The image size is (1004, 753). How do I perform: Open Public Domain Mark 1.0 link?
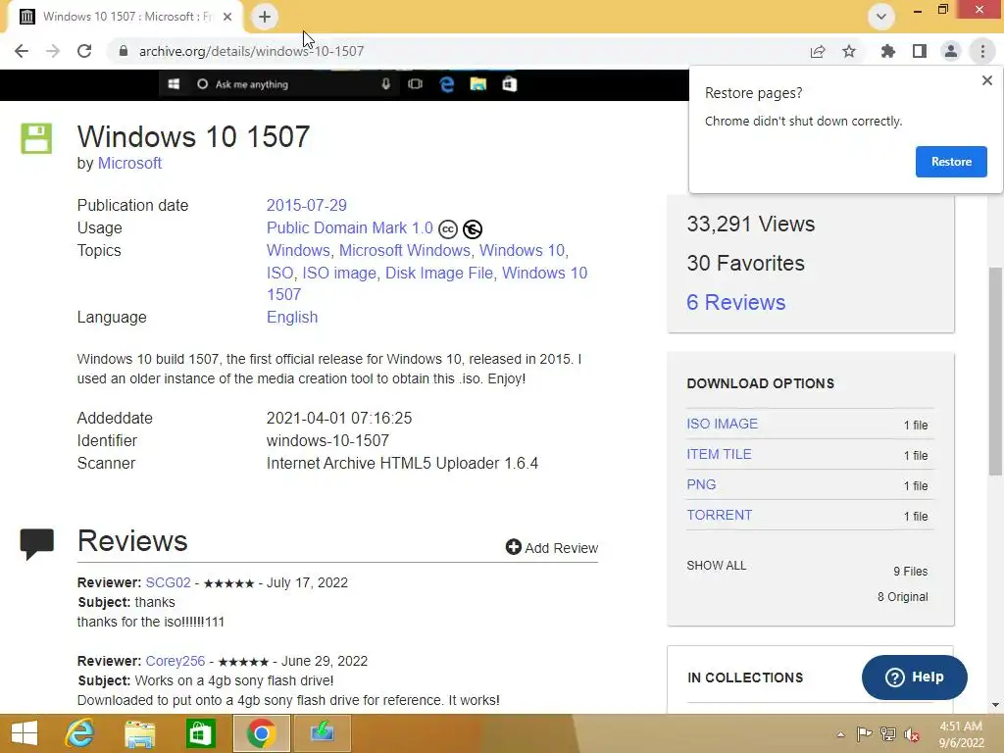(350, 227)
